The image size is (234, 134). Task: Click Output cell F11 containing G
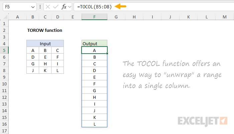[94, 90]
